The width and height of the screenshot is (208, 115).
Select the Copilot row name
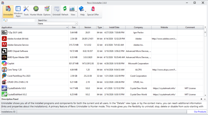pos(11,63)
